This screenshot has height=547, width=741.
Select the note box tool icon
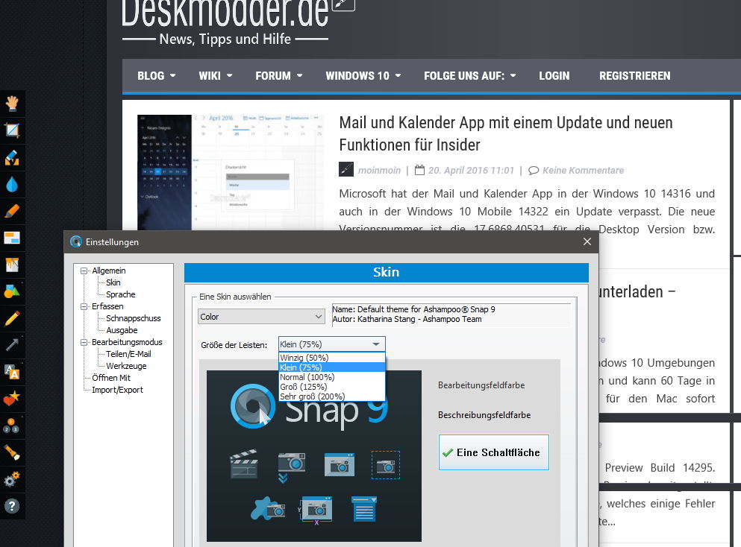click(12, 238)
